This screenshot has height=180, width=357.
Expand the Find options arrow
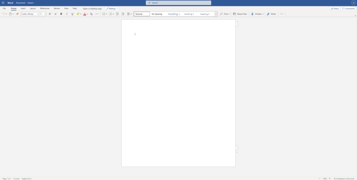[229, 14]
